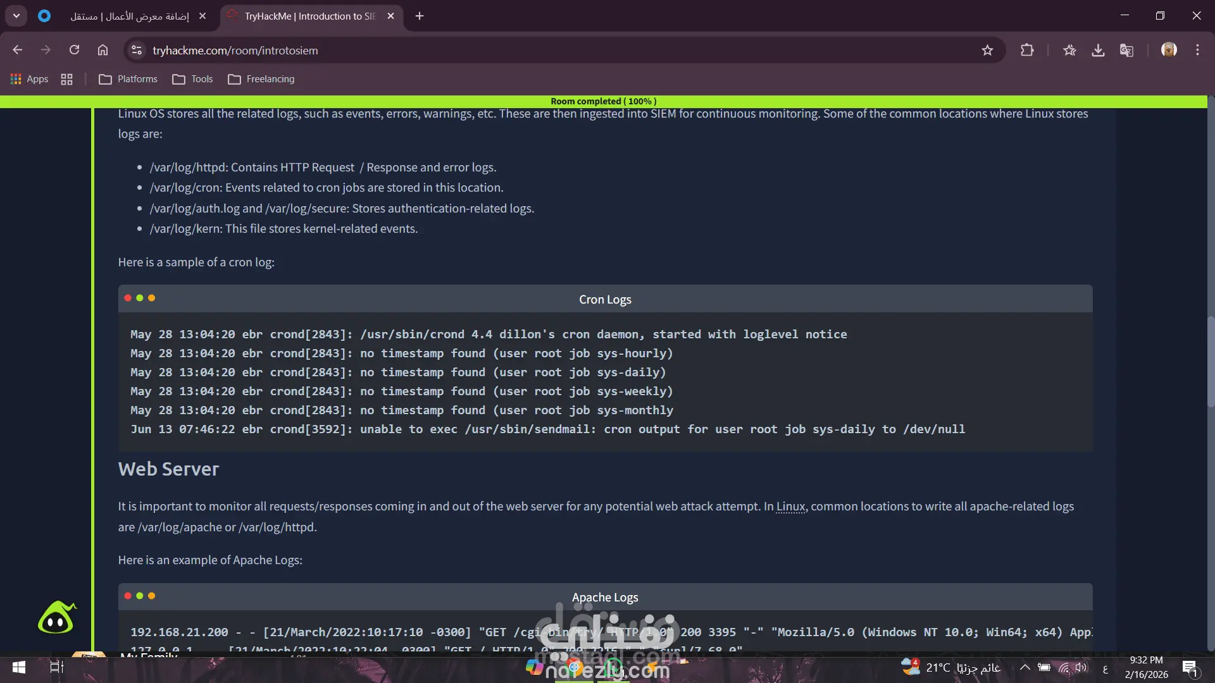
Task: Open the extensions puzzle icon
Action: point(1027,50)
